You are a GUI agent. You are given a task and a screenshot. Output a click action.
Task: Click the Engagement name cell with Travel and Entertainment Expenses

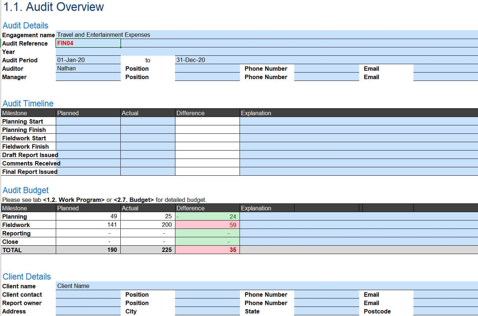click(267, 35)
